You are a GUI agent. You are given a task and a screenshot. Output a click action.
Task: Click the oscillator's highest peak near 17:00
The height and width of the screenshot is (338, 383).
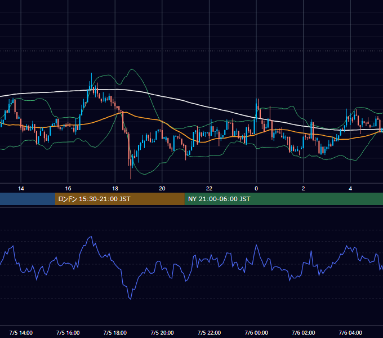91,237
